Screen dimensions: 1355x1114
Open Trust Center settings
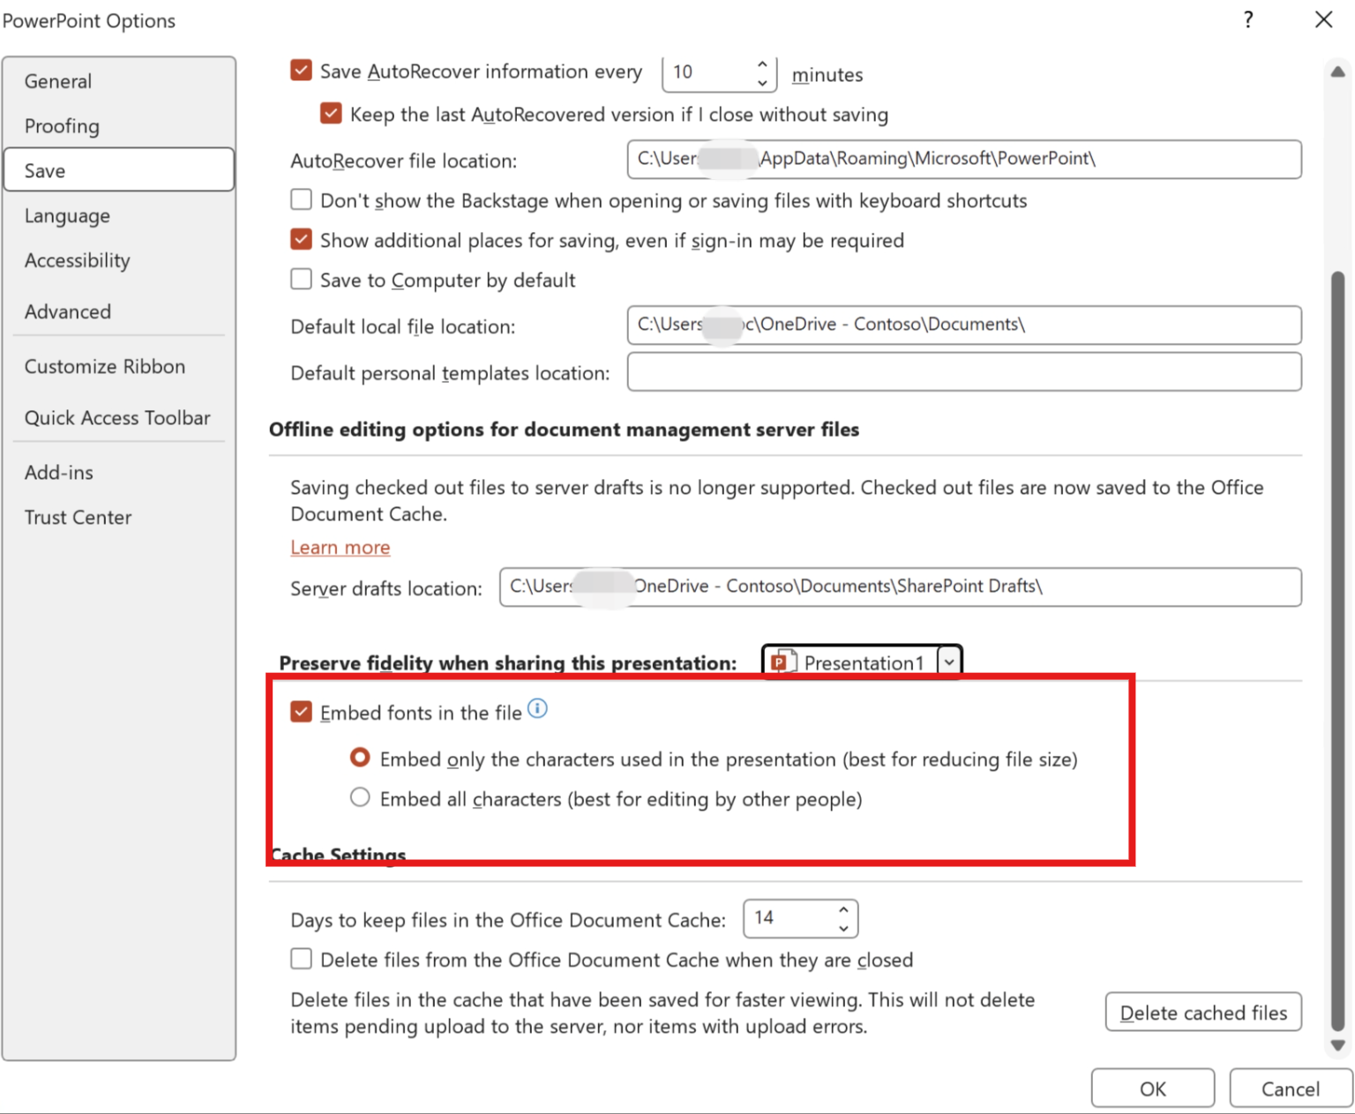click(x=119, y=518)
